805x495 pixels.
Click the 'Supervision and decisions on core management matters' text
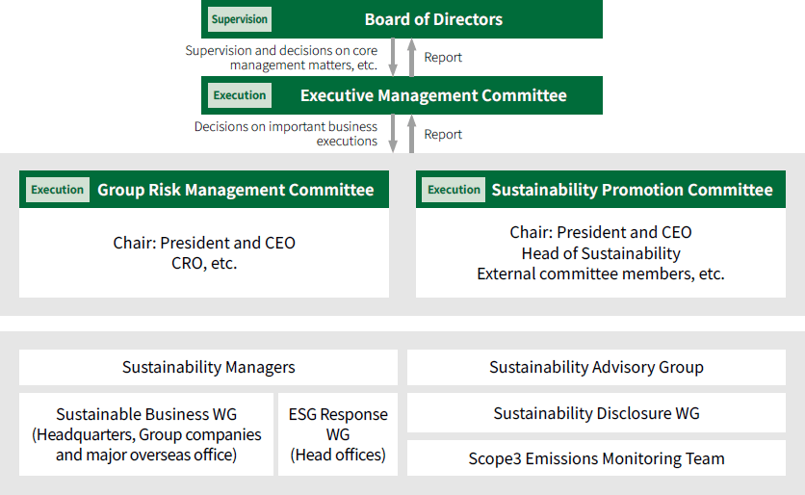281,58
